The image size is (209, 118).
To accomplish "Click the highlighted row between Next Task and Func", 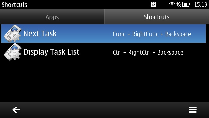I will pyautogui.click(x=85, y=33).
